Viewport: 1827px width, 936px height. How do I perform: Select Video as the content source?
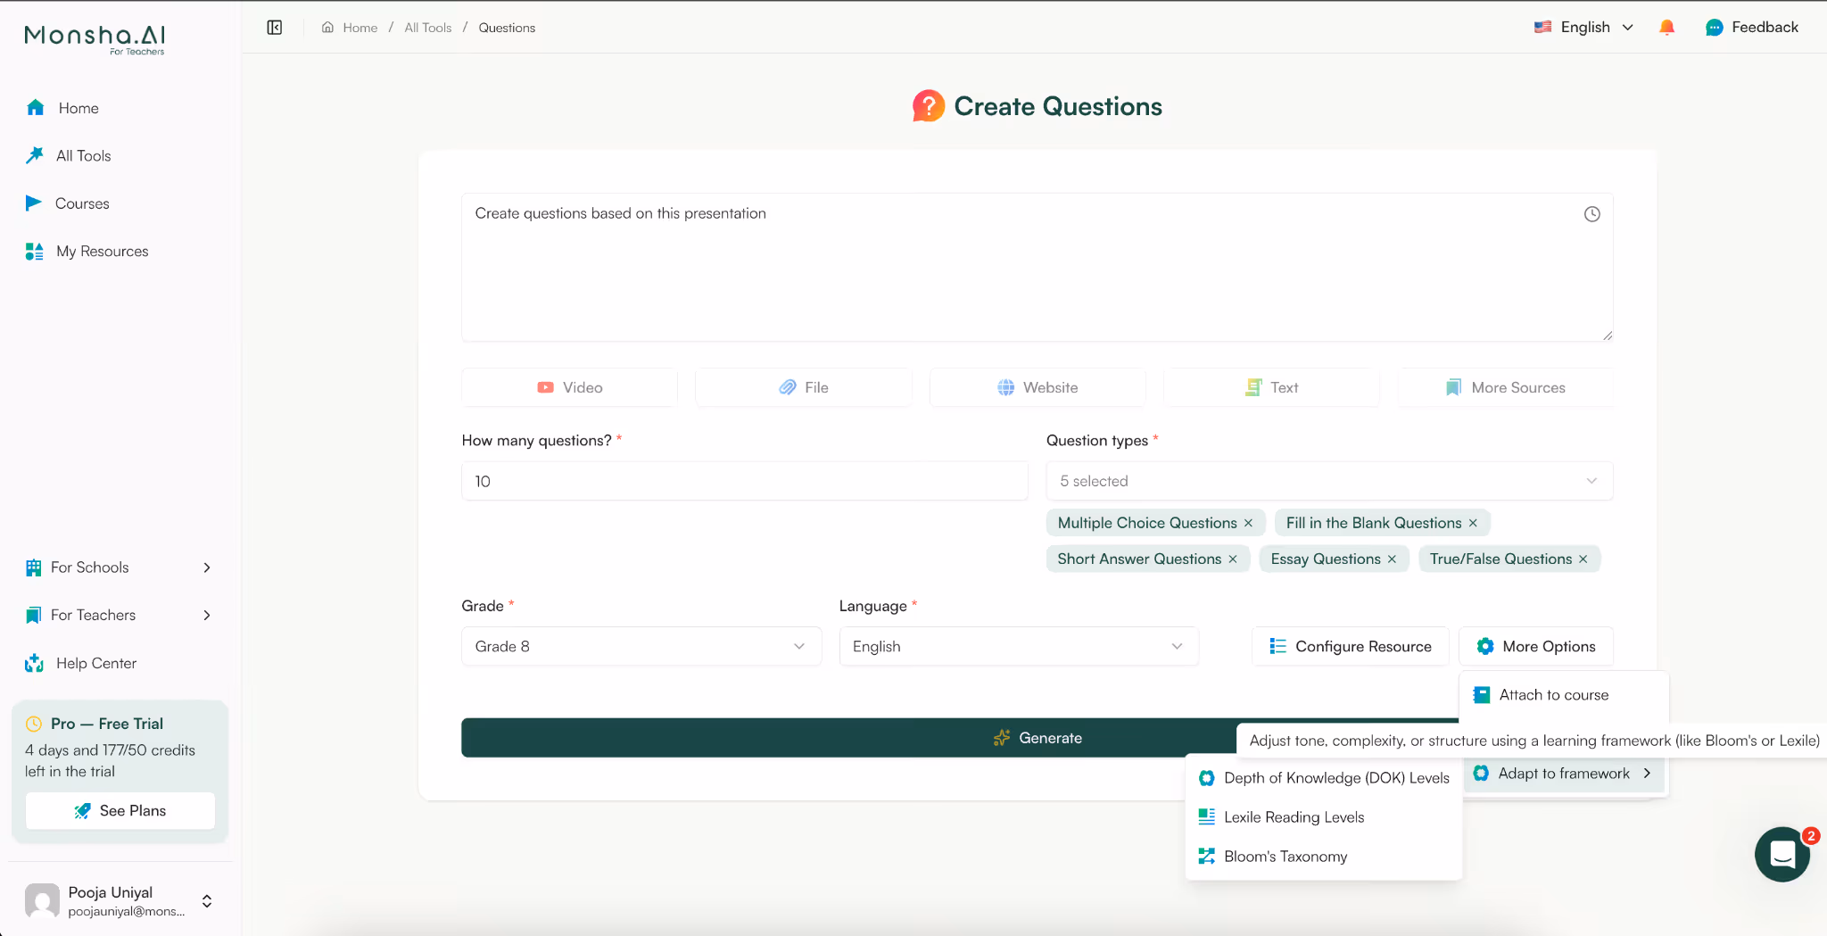568,387
